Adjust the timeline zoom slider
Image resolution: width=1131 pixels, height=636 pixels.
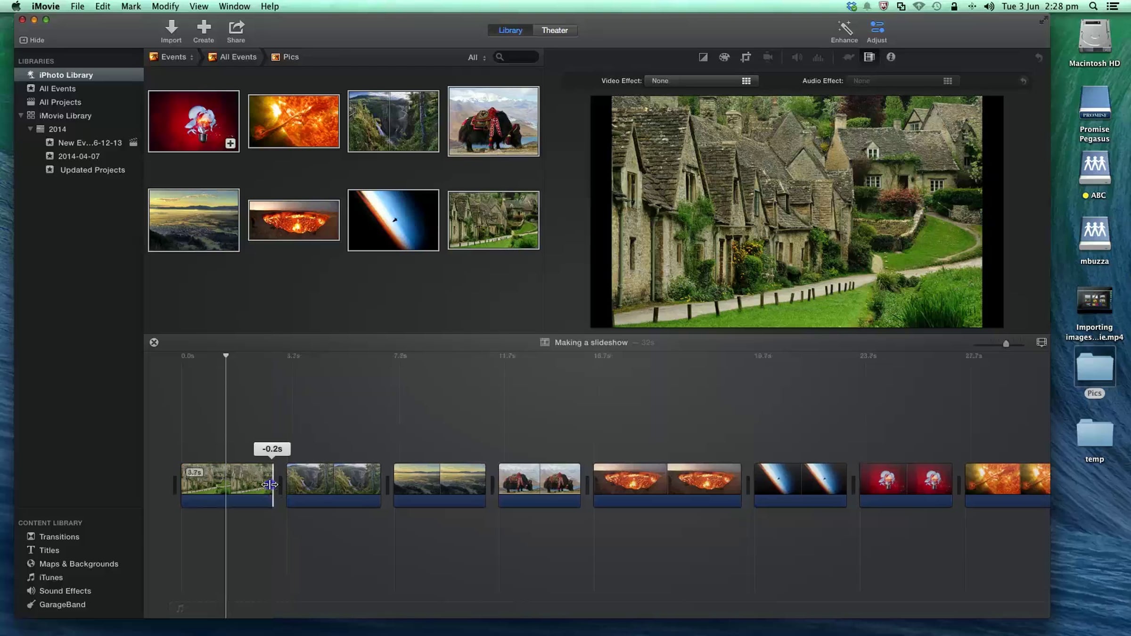pos(1006,344)
